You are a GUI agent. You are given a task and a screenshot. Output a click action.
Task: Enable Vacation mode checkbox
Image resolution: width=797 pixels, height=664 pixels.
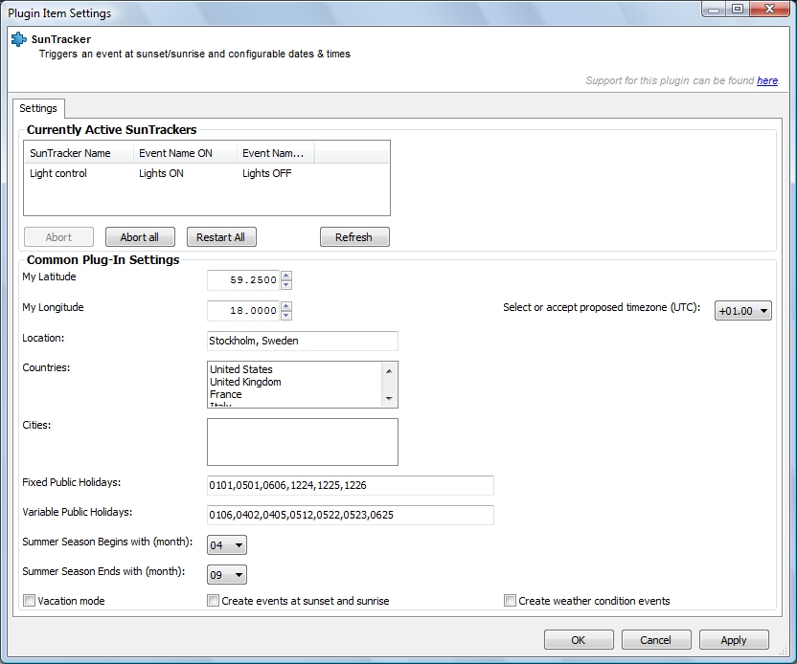30,601
